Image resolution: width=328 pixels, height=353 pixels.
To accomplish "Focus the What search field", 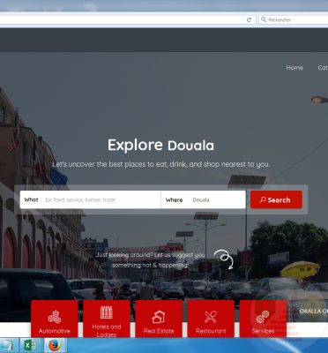I will point(90,199).
